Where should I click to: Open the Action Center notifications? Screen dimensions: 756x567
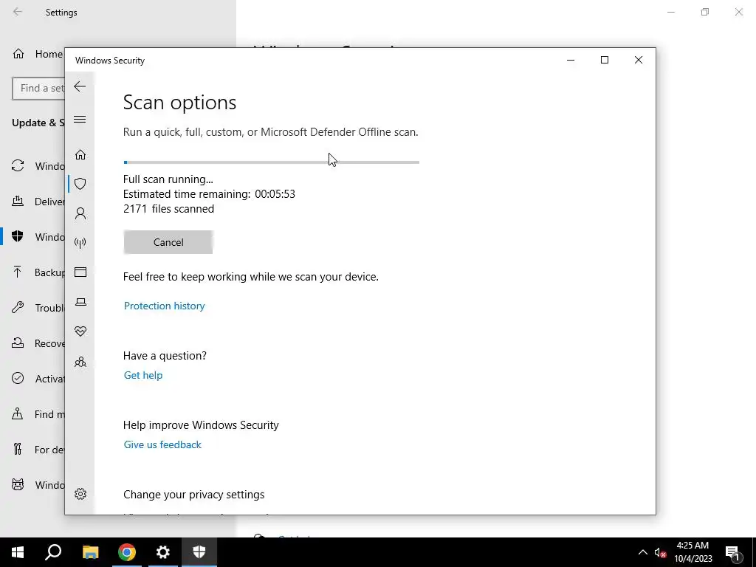(732, 552)
